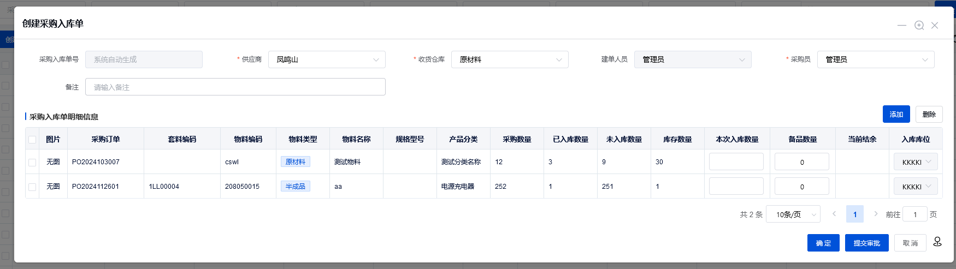Click the 取消 button
The height and width of the screenshot is (269, 956).
(x=910, y=243)
